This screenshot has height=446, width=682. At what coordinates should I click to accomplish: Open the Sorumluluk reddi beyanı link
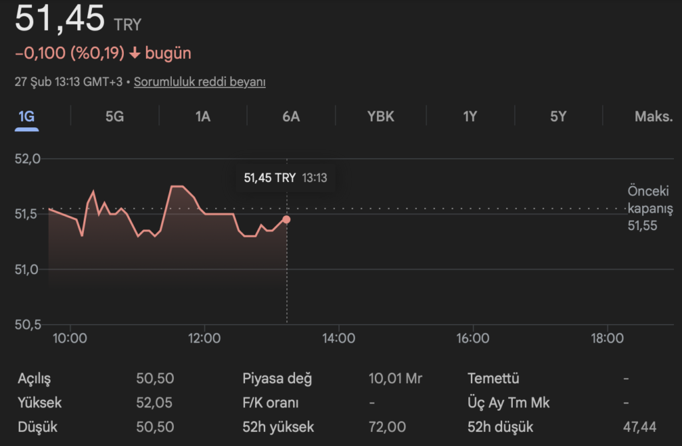click(x=200, y=82)
